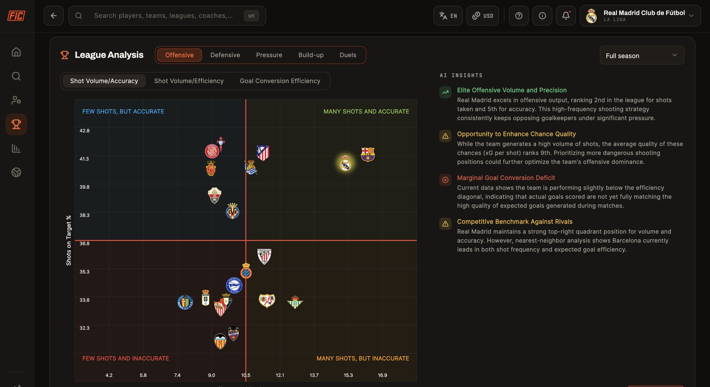710x387 pixels.
Task: Focus the search players, teams, leagues field
Action: 167,16
